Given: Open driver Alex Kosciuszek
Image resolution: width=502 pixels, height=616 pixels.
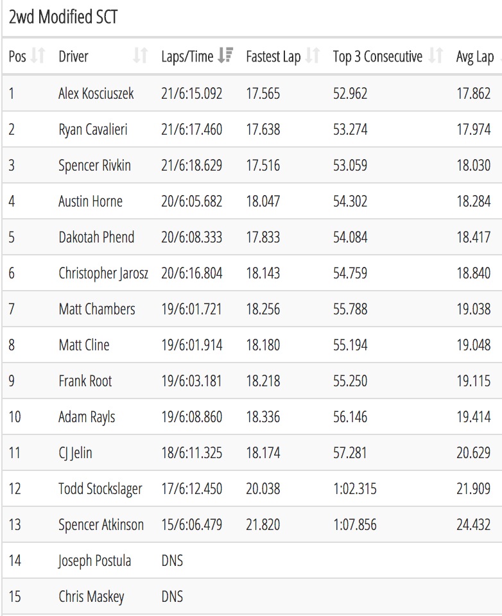Looking at the screenshot, I should (x=96, y=94).
